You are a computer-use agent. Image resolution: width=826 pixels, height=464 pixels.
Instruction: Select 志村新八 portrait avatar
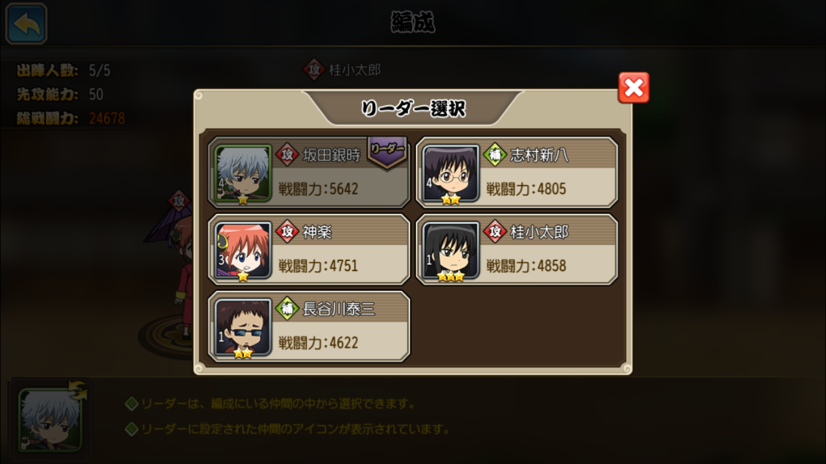(x=451, y=174)
